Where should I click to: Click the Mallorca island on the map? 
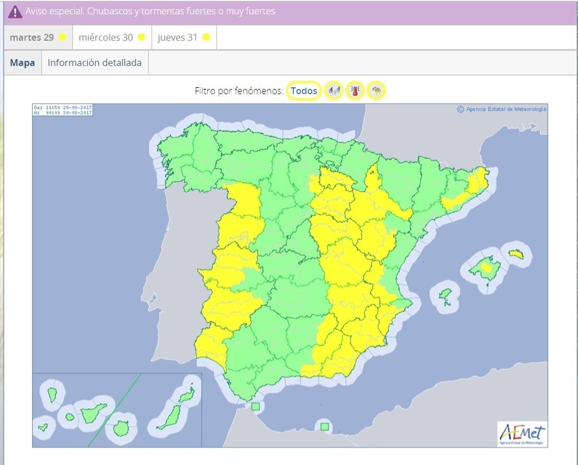tap(484, 268)
